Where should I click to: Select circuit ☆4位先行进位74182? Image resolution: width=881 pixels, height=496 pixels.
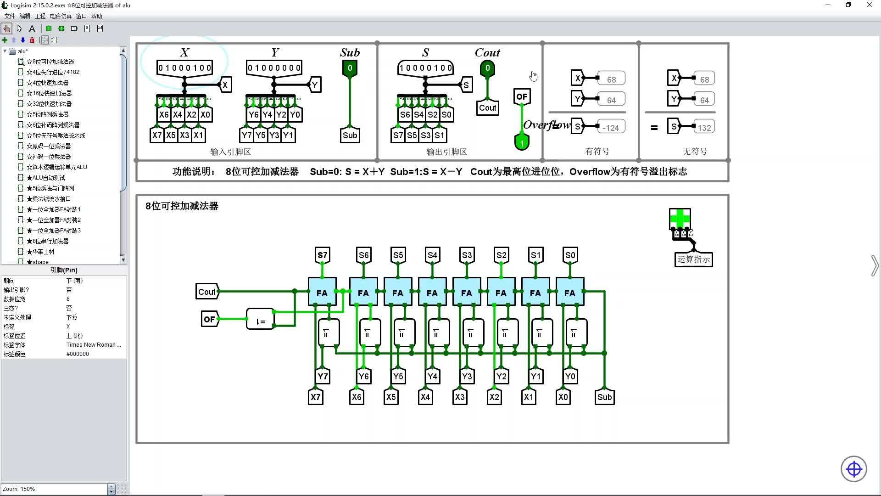53,72
